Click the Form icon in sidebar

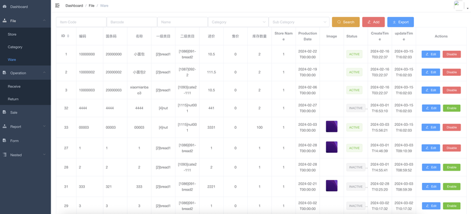pyautogui.click(x=5, y=141)
